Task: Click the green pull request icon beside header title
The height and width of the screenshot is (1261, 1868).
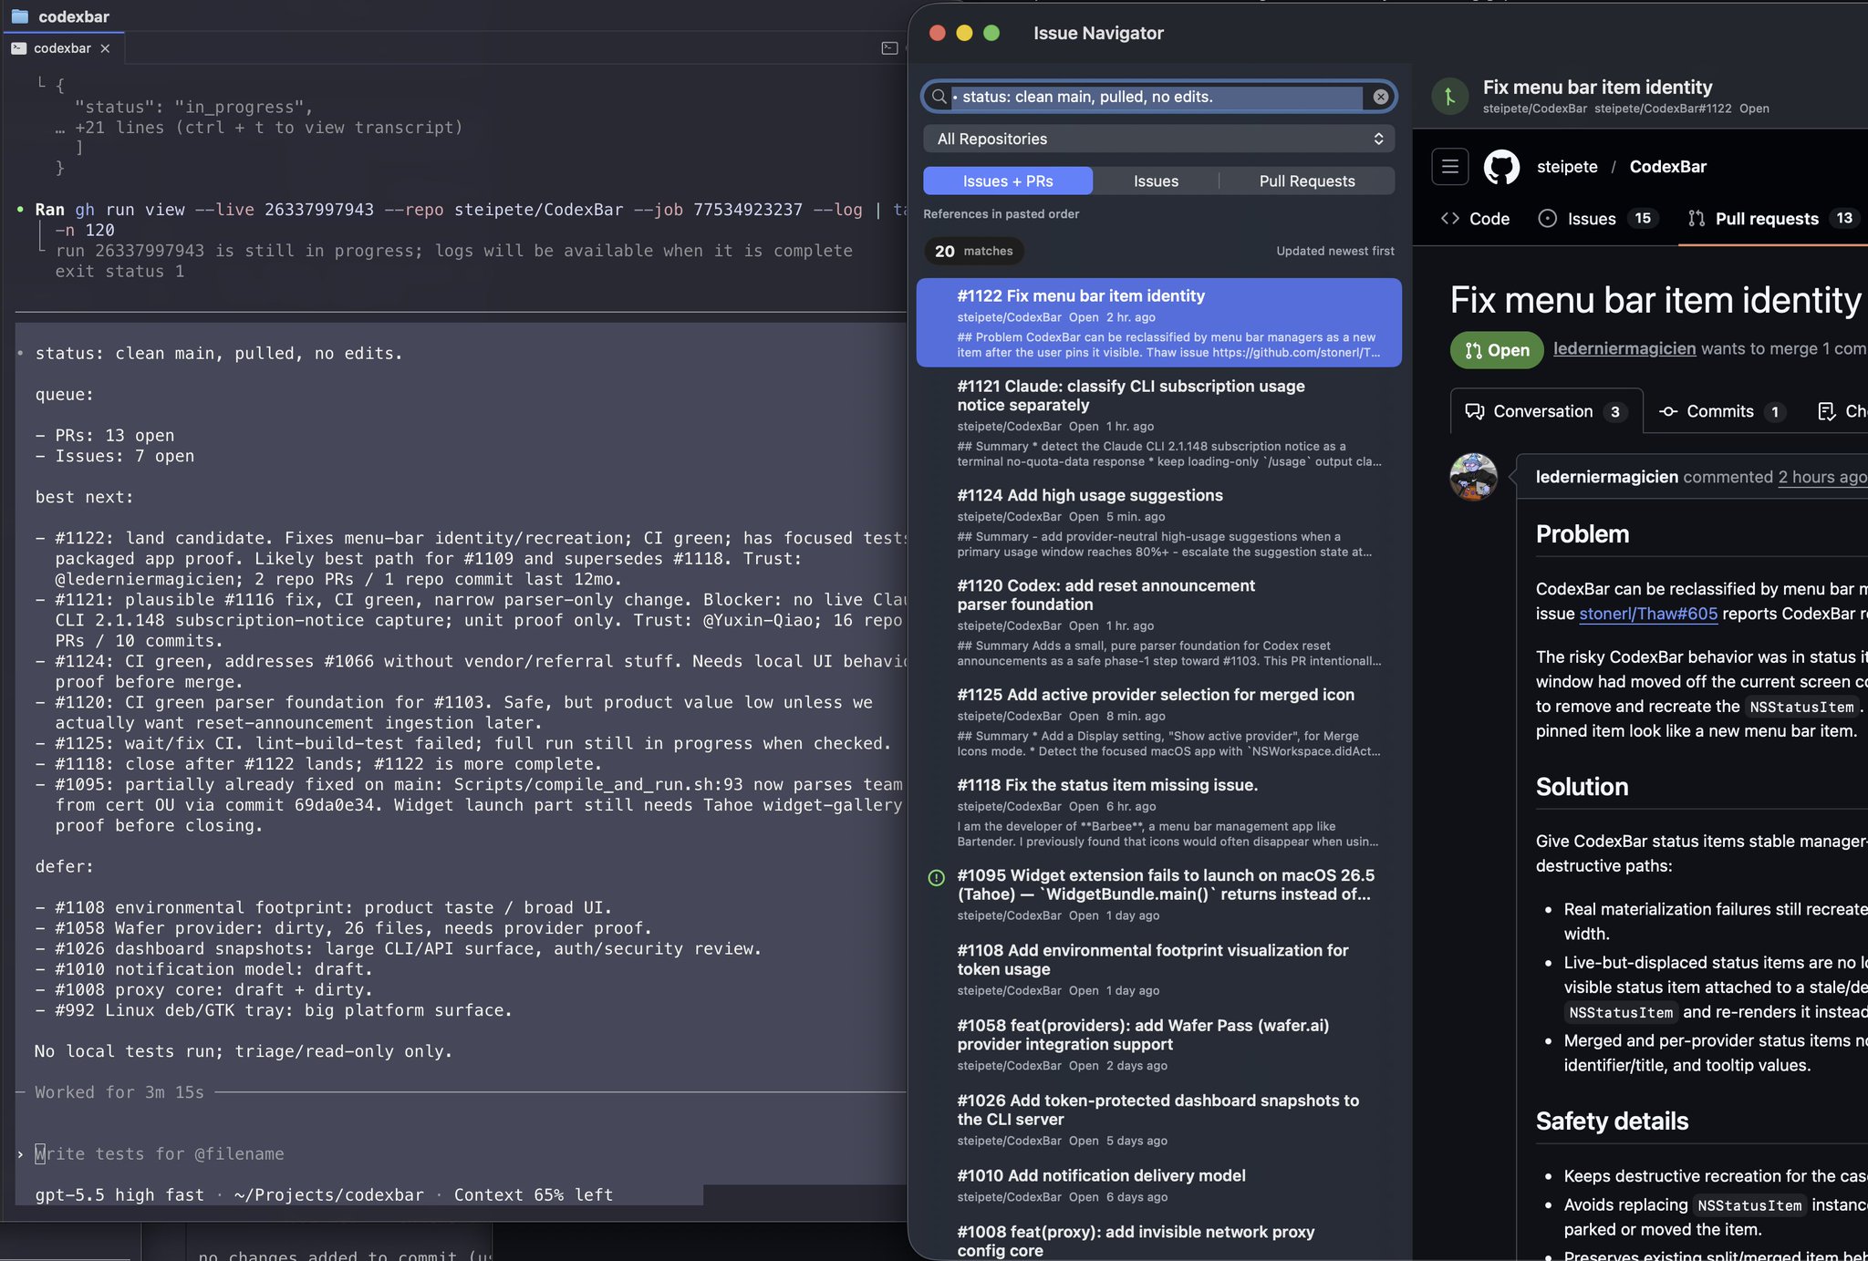Action: click(x=1449, y=97)
